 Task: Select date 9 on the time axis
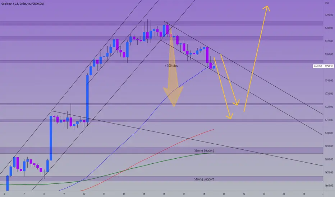pyautogui.click(x=64, y=194)
